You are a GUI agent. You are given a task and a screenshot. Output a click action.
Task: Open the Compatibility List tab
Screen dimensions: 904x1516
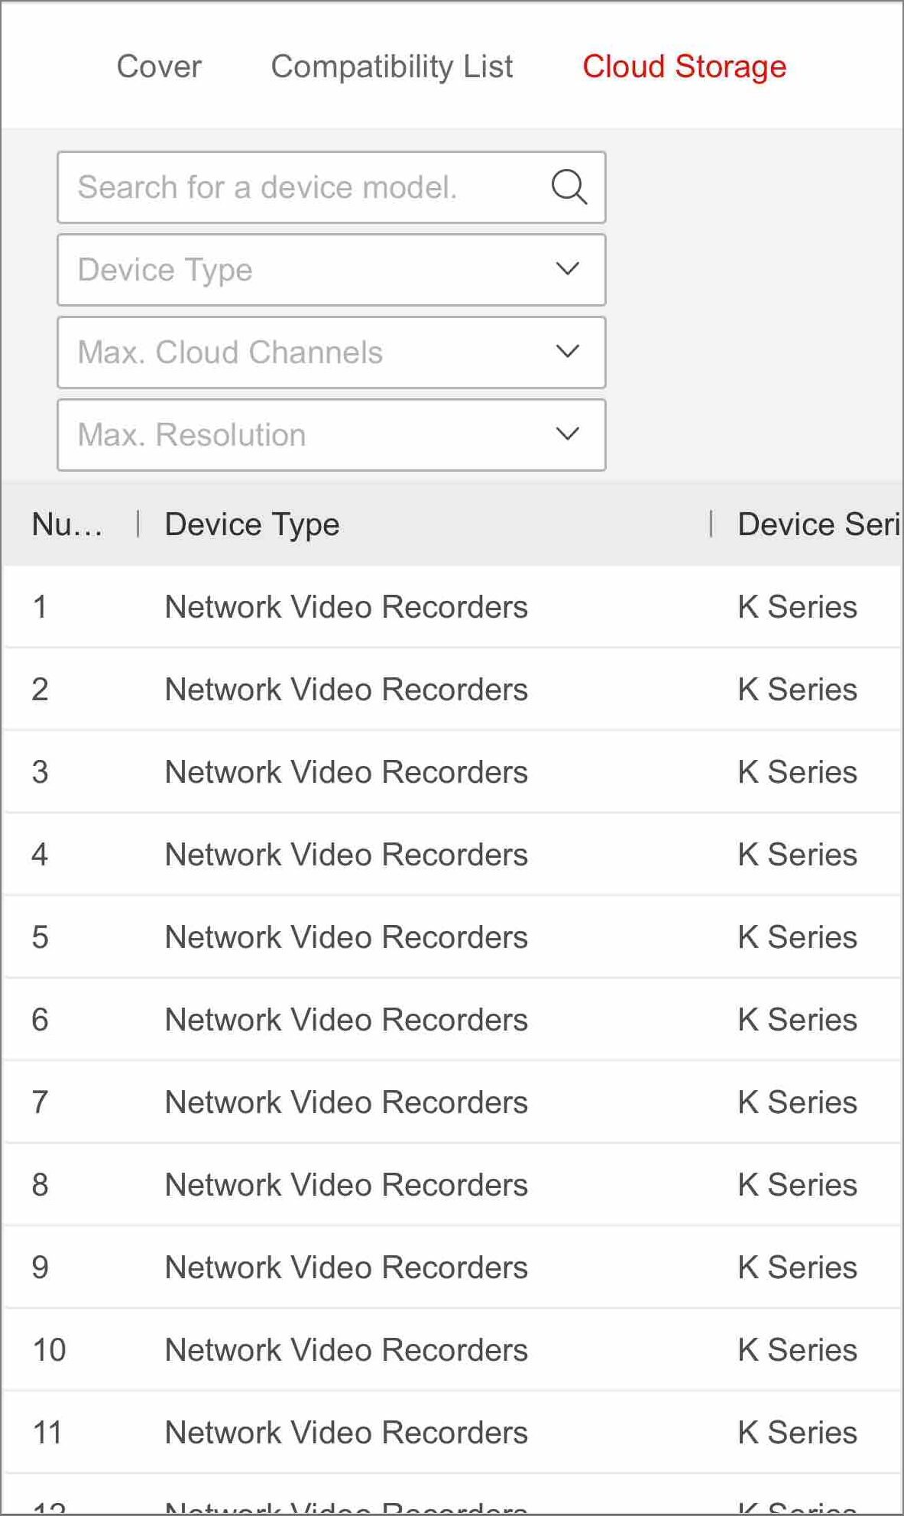click(x=392, y=67)
